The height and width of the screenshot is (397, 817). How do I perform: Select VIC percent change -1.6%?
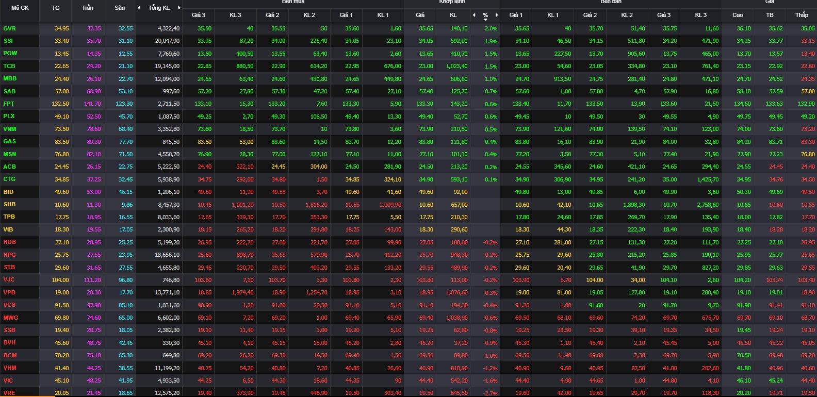pos(491,381)
